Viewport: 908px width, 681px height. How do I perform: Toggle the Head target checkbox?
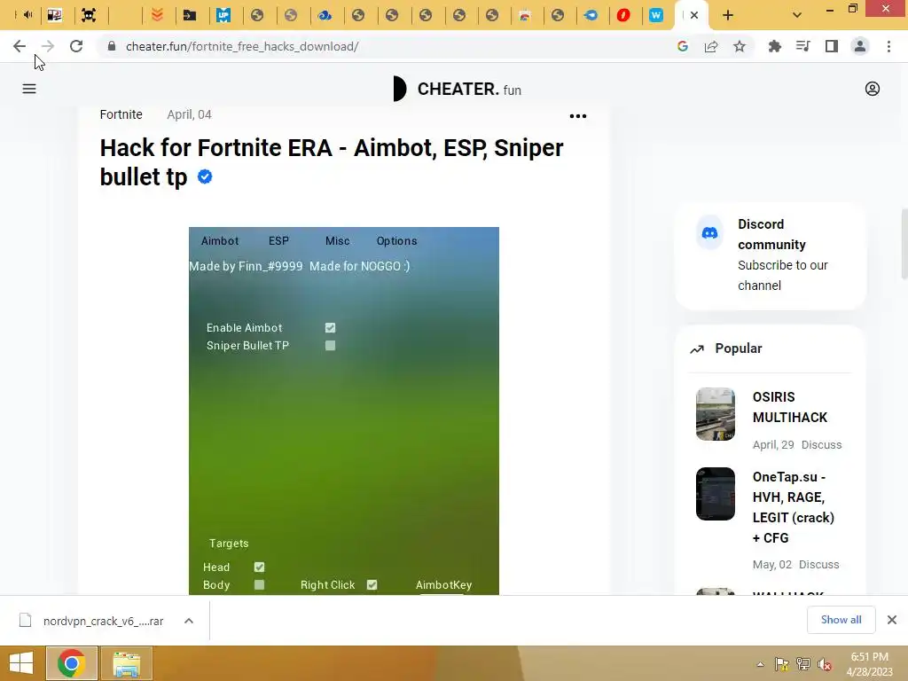coord(260,567)
